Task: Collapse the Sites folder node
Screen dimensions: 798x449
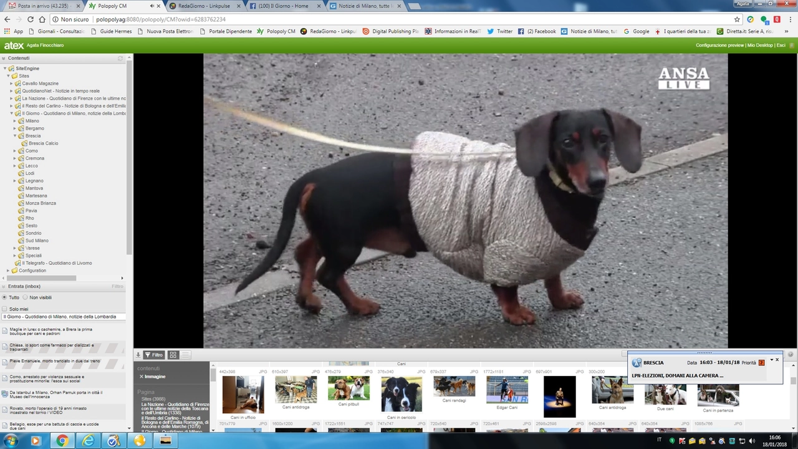Action: 7,75
